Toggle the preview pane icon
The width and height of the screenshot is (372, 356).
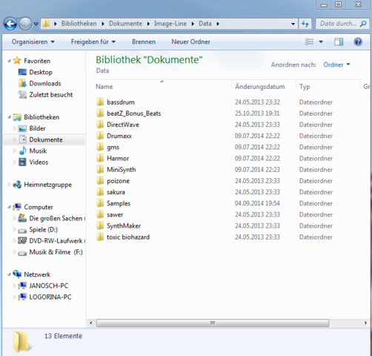pyautogui.click(x=339, y=42)
